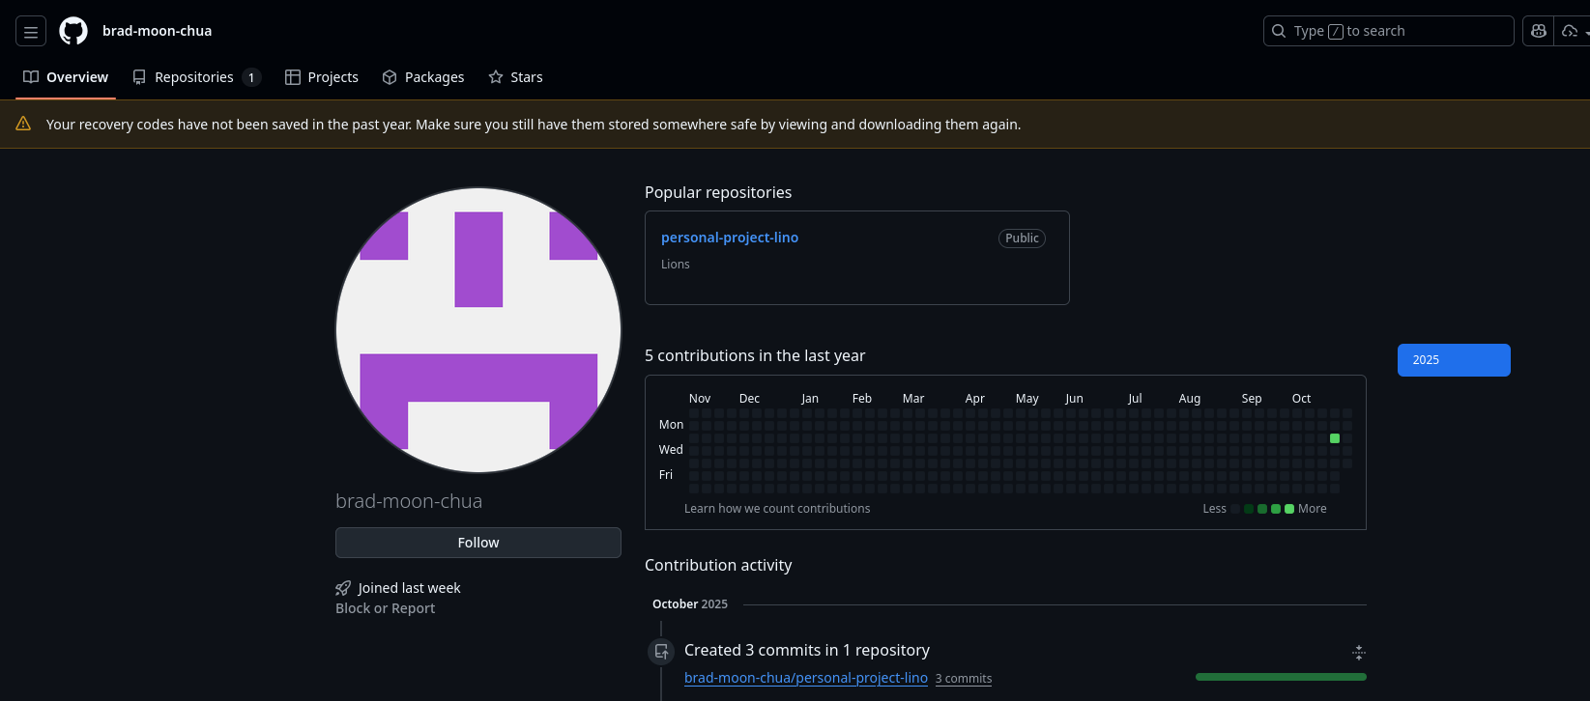
Task: Click the cloud icon dropdown at top right
Action: click(1574, 31)
